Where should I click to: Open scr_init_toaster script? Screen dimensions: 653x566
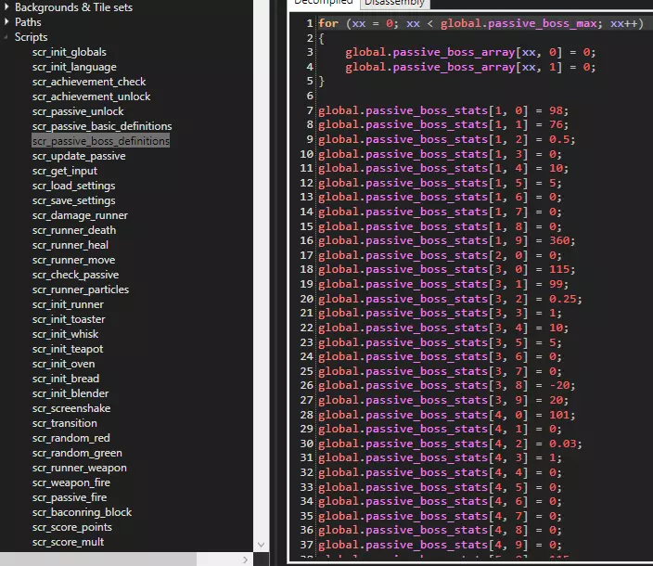point(69,319)
